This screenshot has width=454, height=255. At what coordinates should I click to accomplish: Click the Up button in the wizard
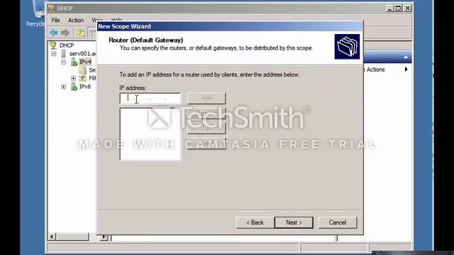[206, 128]
